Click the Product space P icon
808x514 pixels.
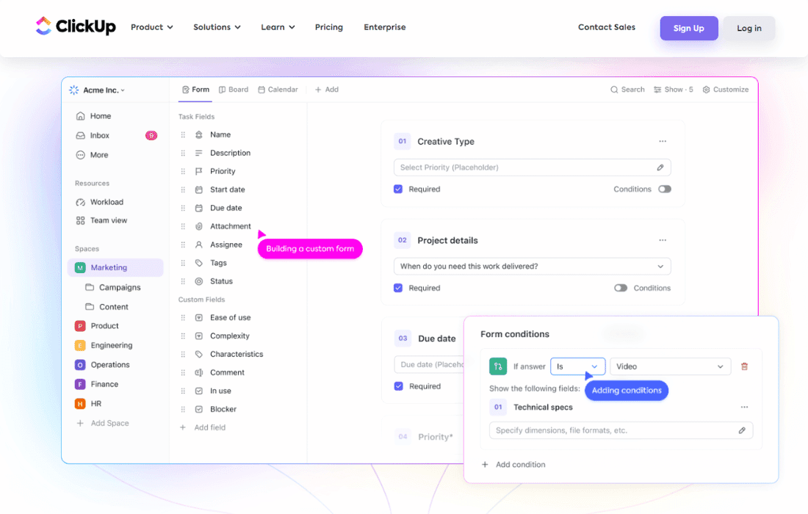tap(80, 326)
